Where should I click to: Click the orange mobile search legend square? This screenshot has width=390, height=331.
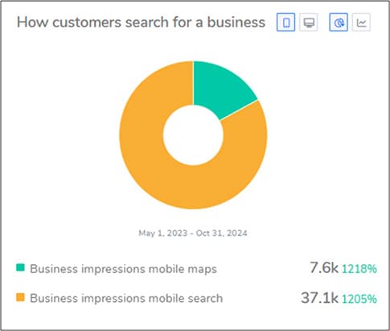pos(20,297)
